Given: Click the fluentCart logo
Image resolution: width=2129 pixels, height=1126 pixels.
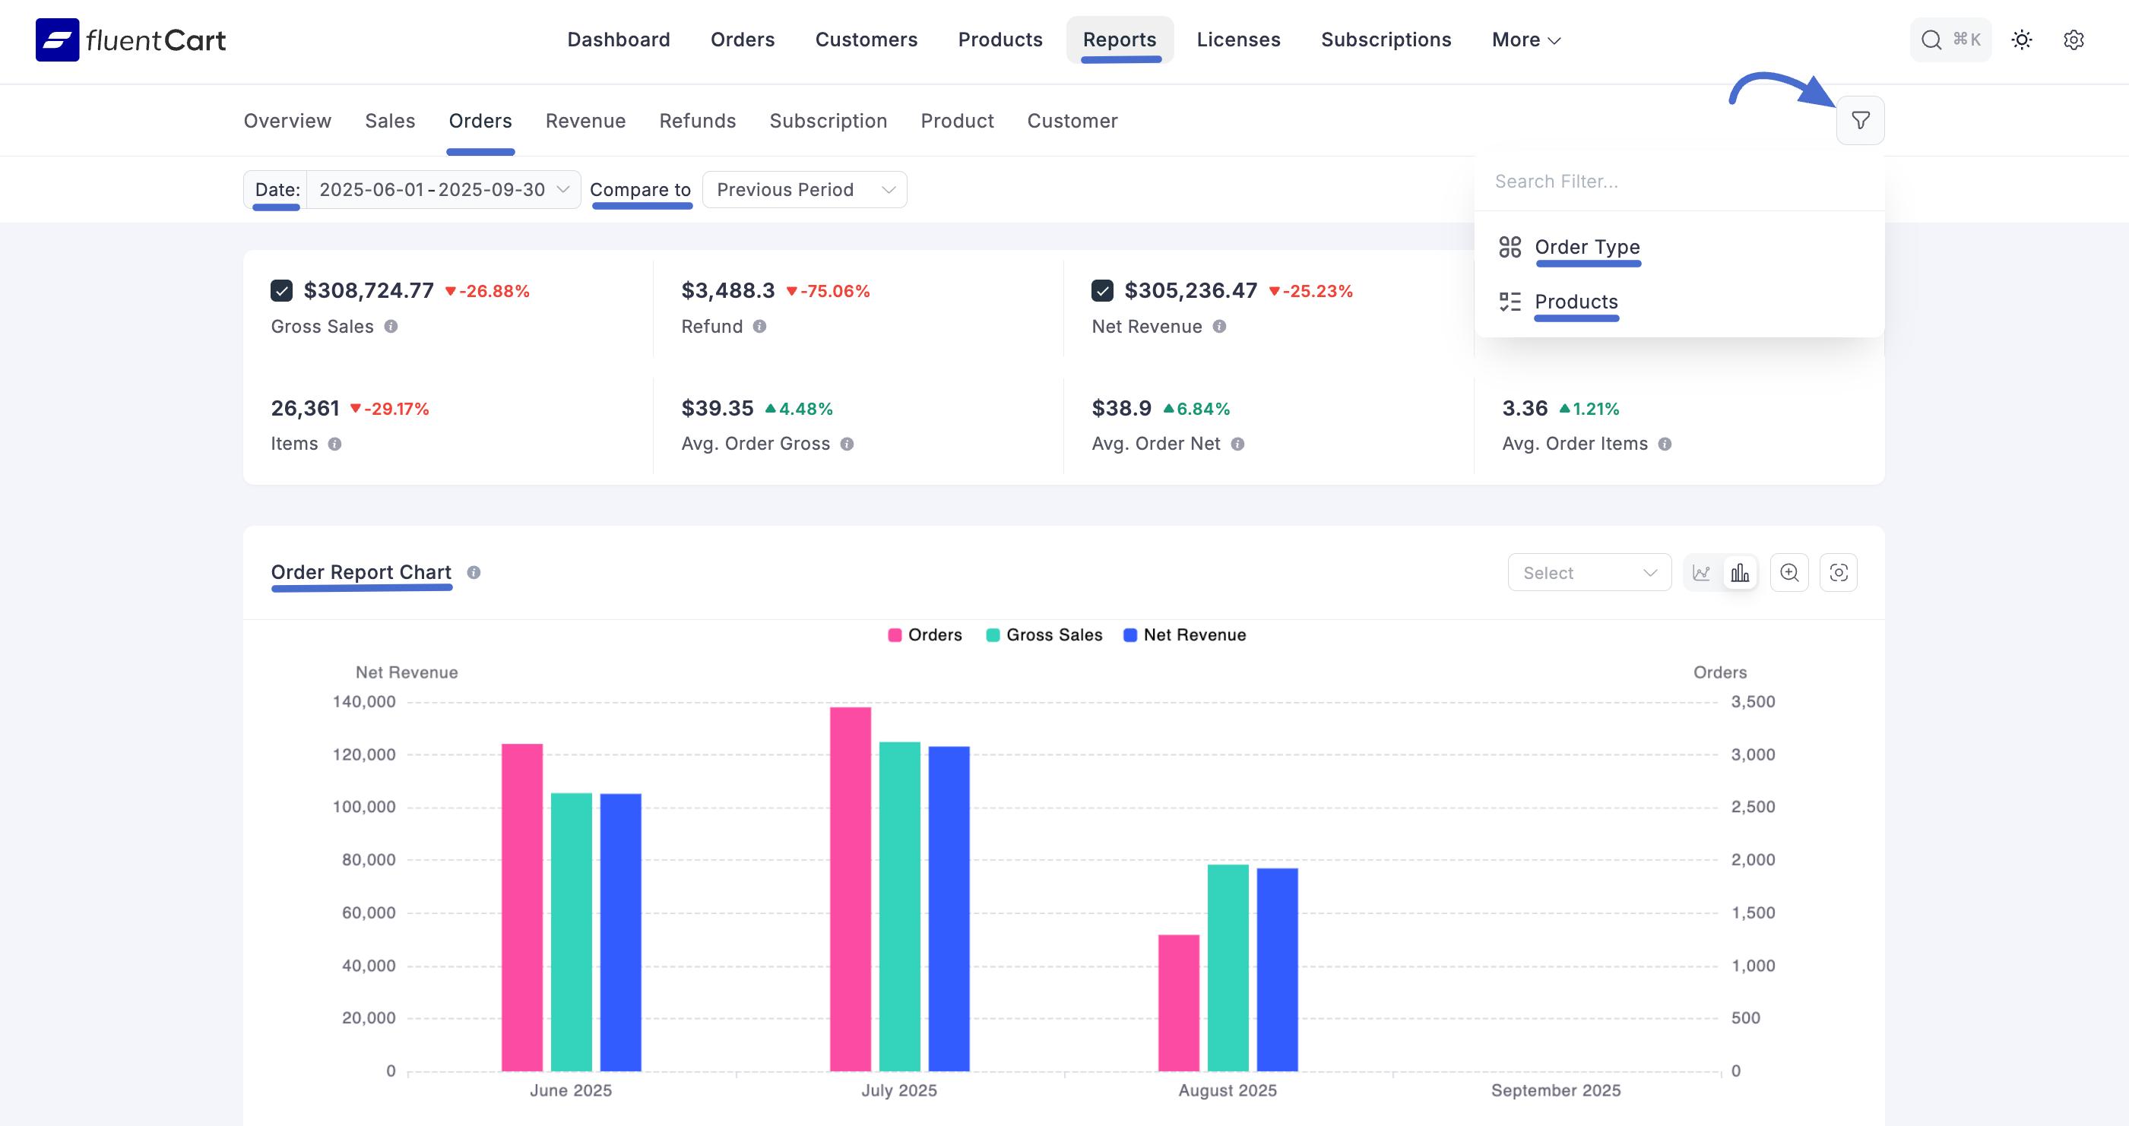Looking at the screenshot, I should click(131, 40).
